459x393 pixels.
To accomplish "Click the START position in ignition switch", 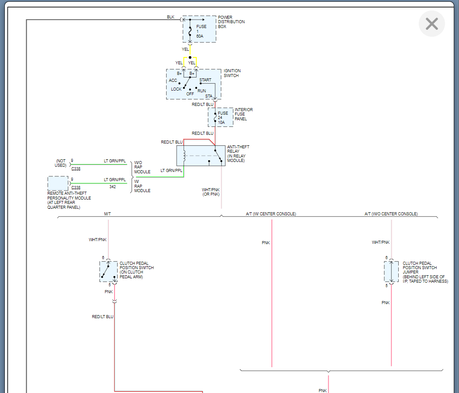I will (205, 80).
